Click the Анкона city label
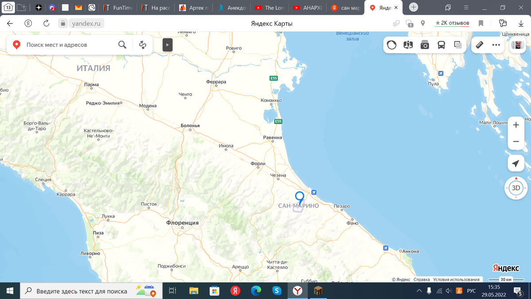The image size is (531, 299). tap(411, 252)
